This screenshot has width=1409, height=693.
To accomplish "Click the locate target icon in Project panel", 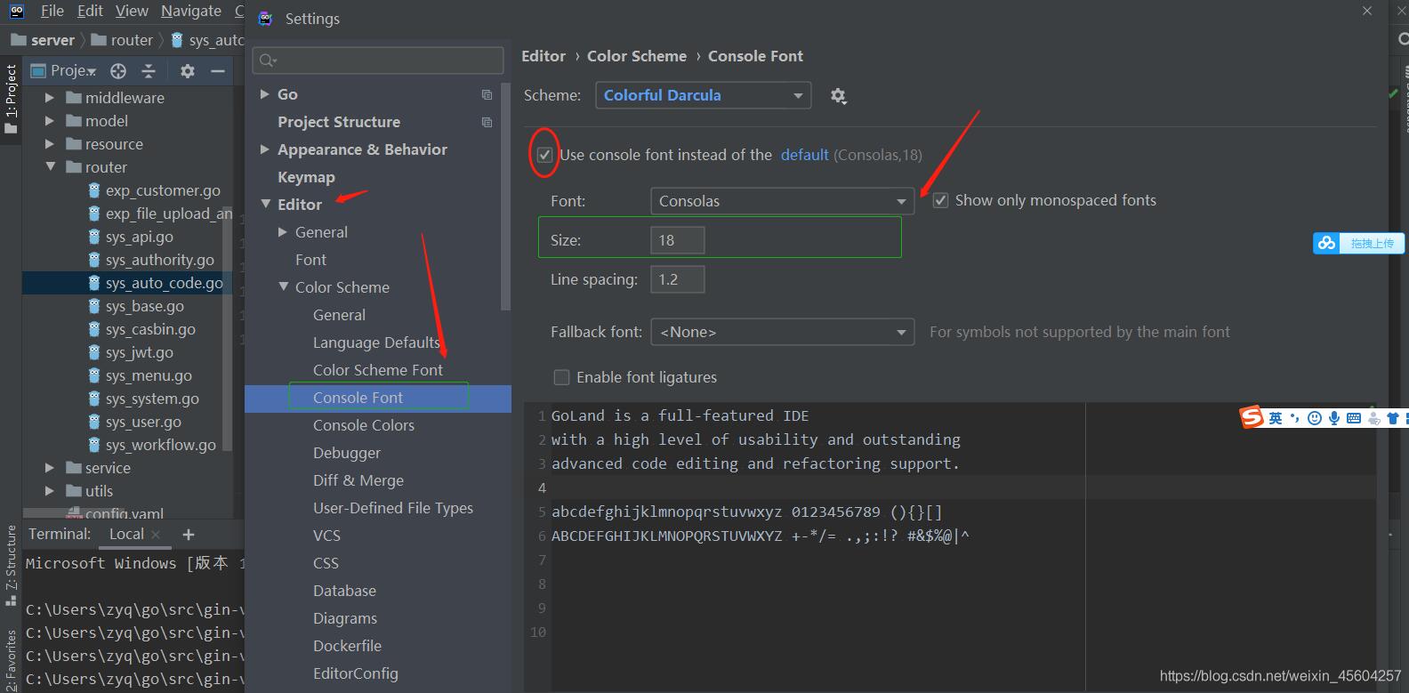I will click(x=118, y=71).
